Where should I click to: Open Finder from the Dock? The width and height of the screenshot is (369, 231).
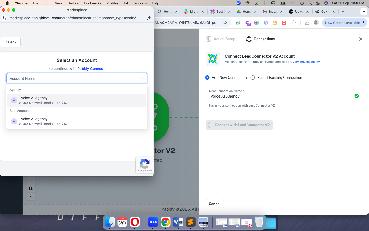coord(110,222)
